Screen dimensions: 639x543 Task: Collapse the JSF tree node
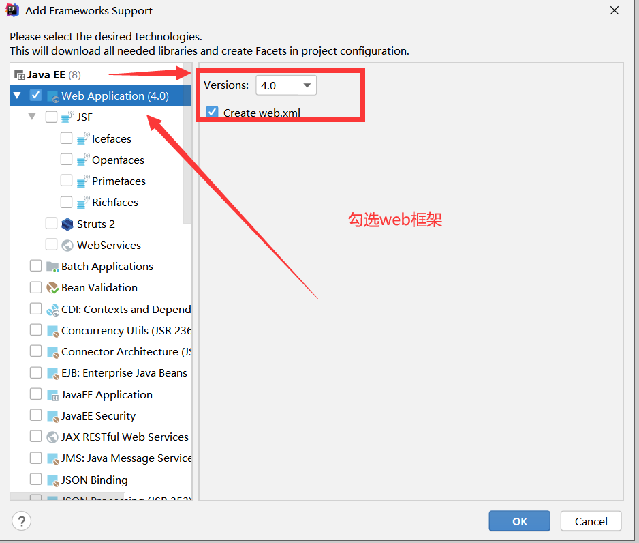point(32,117)
